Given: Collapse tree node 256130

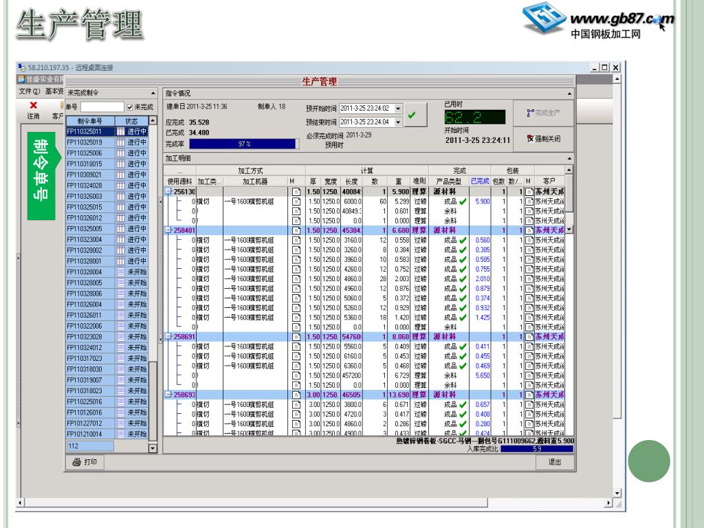Looking at the screenshot, I should 169,192.
